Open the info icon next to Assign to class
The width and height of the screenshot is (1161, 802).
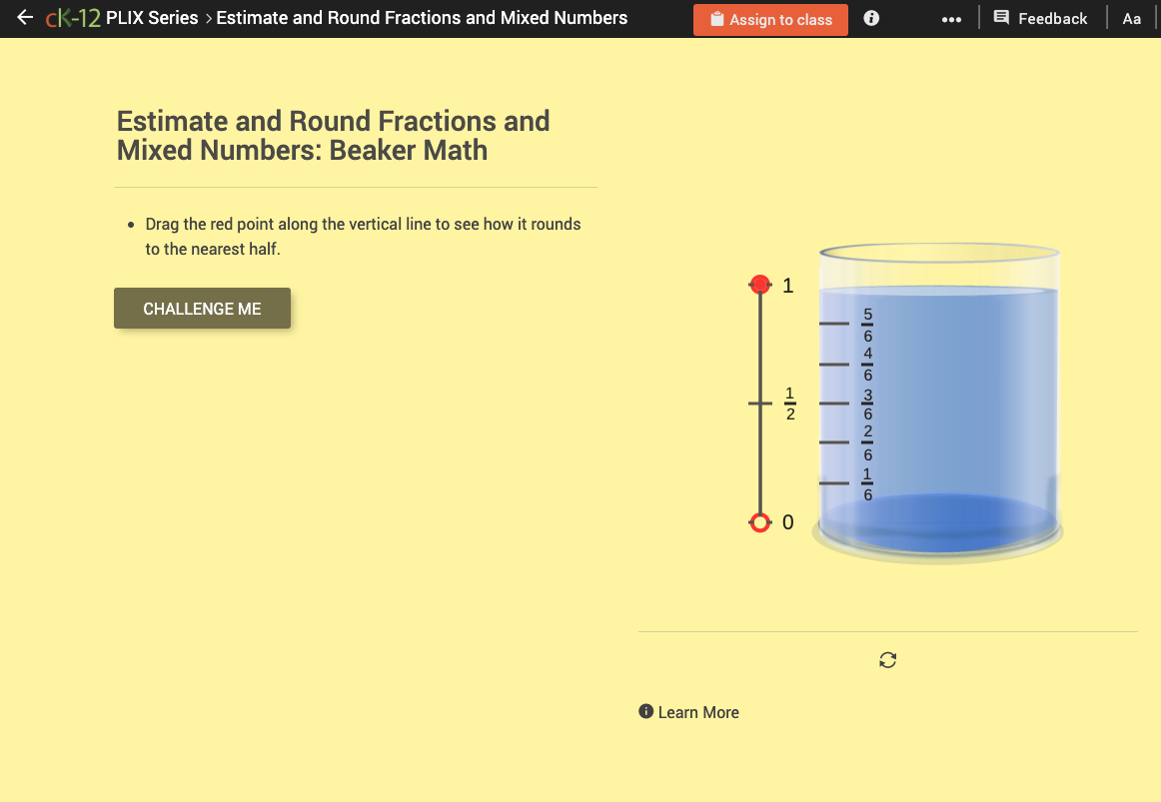tap(870, 18)
